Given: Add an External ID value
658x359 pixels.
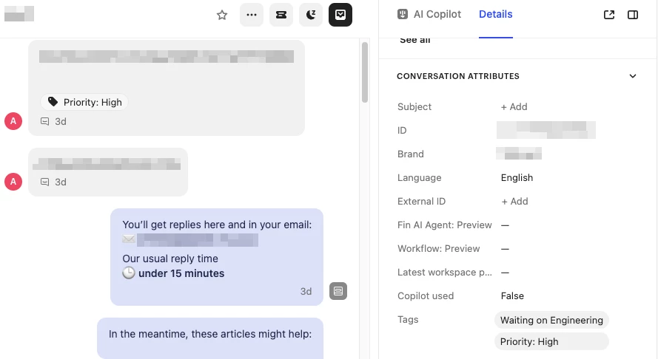Looking at the screenshot, I should click(514, 202).
